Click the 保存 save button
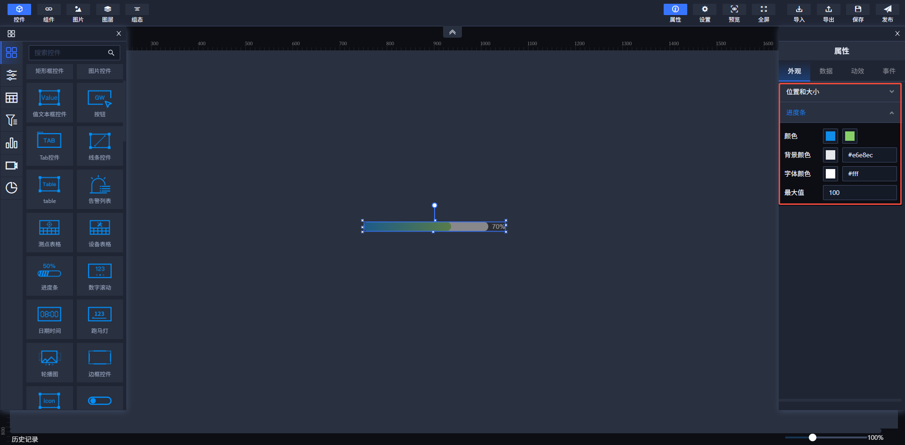Screen dimensions: 905x445 (858, 13)
